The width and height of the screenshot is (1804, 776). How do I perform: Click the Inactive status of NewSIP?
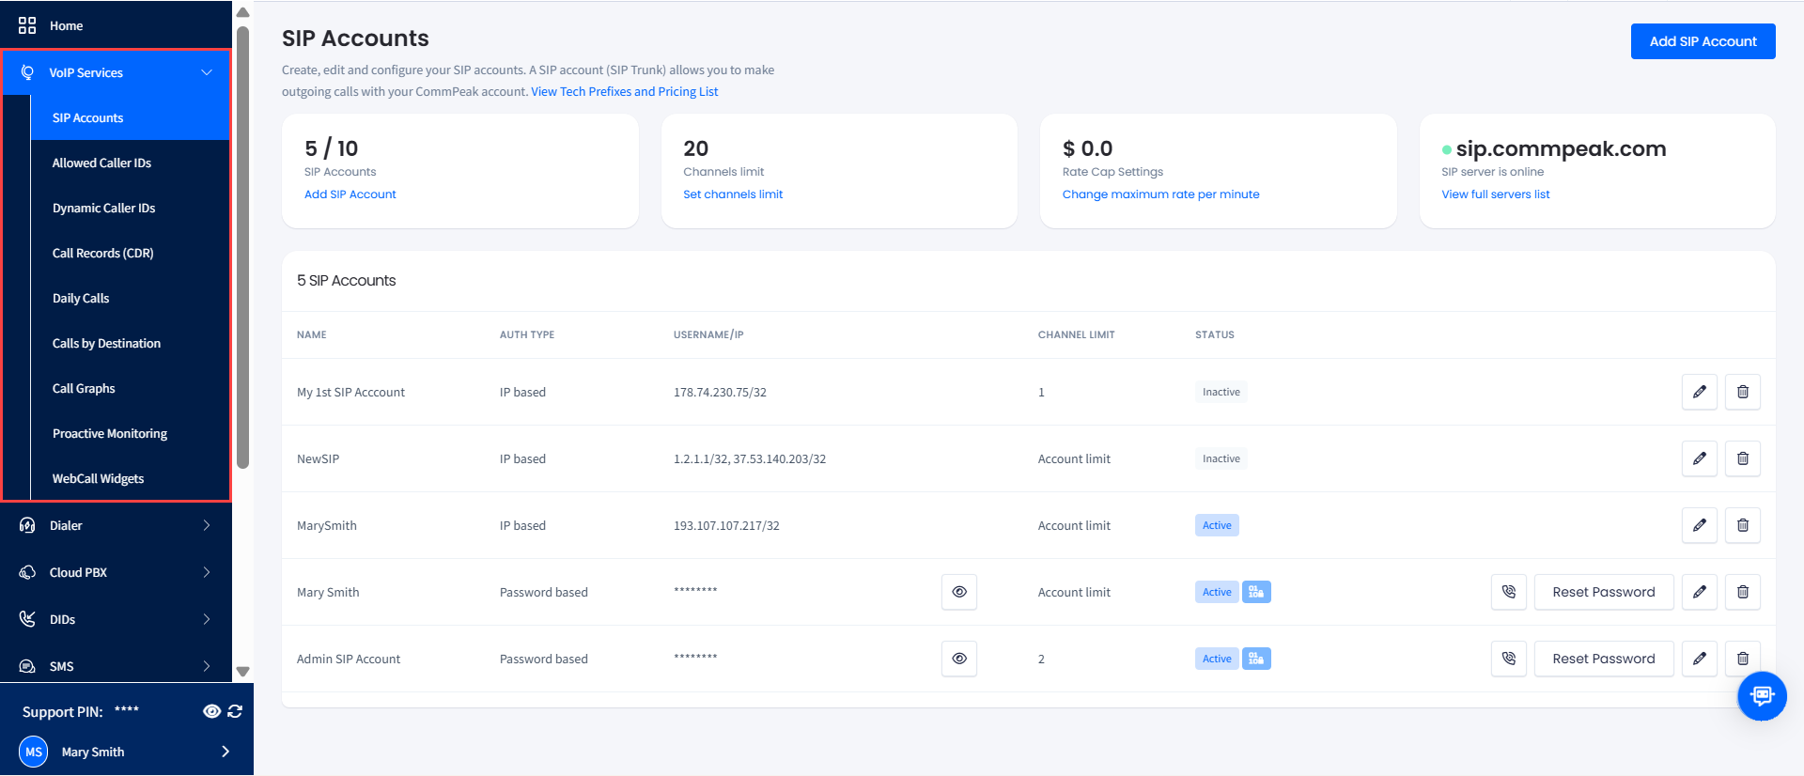point(1221,458)
